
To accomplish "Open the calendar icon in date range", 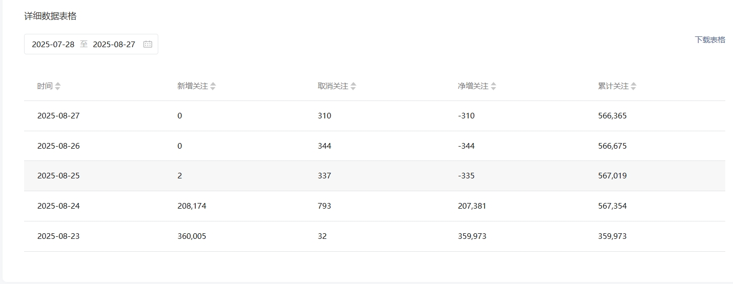I will 148,44.
